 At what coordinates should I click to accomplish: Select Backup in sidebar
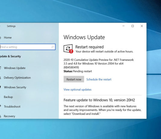pos(8,97)
